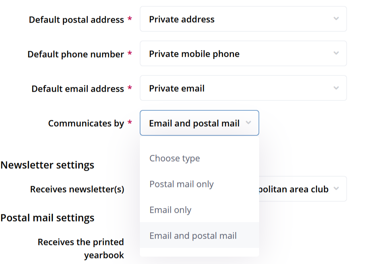Screen dimensions: 366x264
Task: Click the "Receives newsletter(s)" label
Action: coord(77,189)
